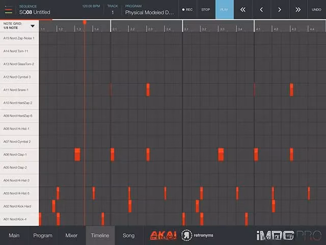Select the A13 Nord GlassTom-2 row
The width and height of the screenshot is (326, 245).
pyautogui.click(x=19, y=64)
